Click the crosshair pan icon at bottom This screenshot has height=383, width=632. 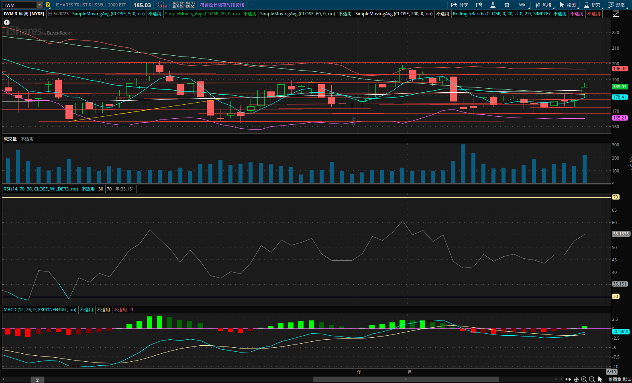[x=576, y=379]
